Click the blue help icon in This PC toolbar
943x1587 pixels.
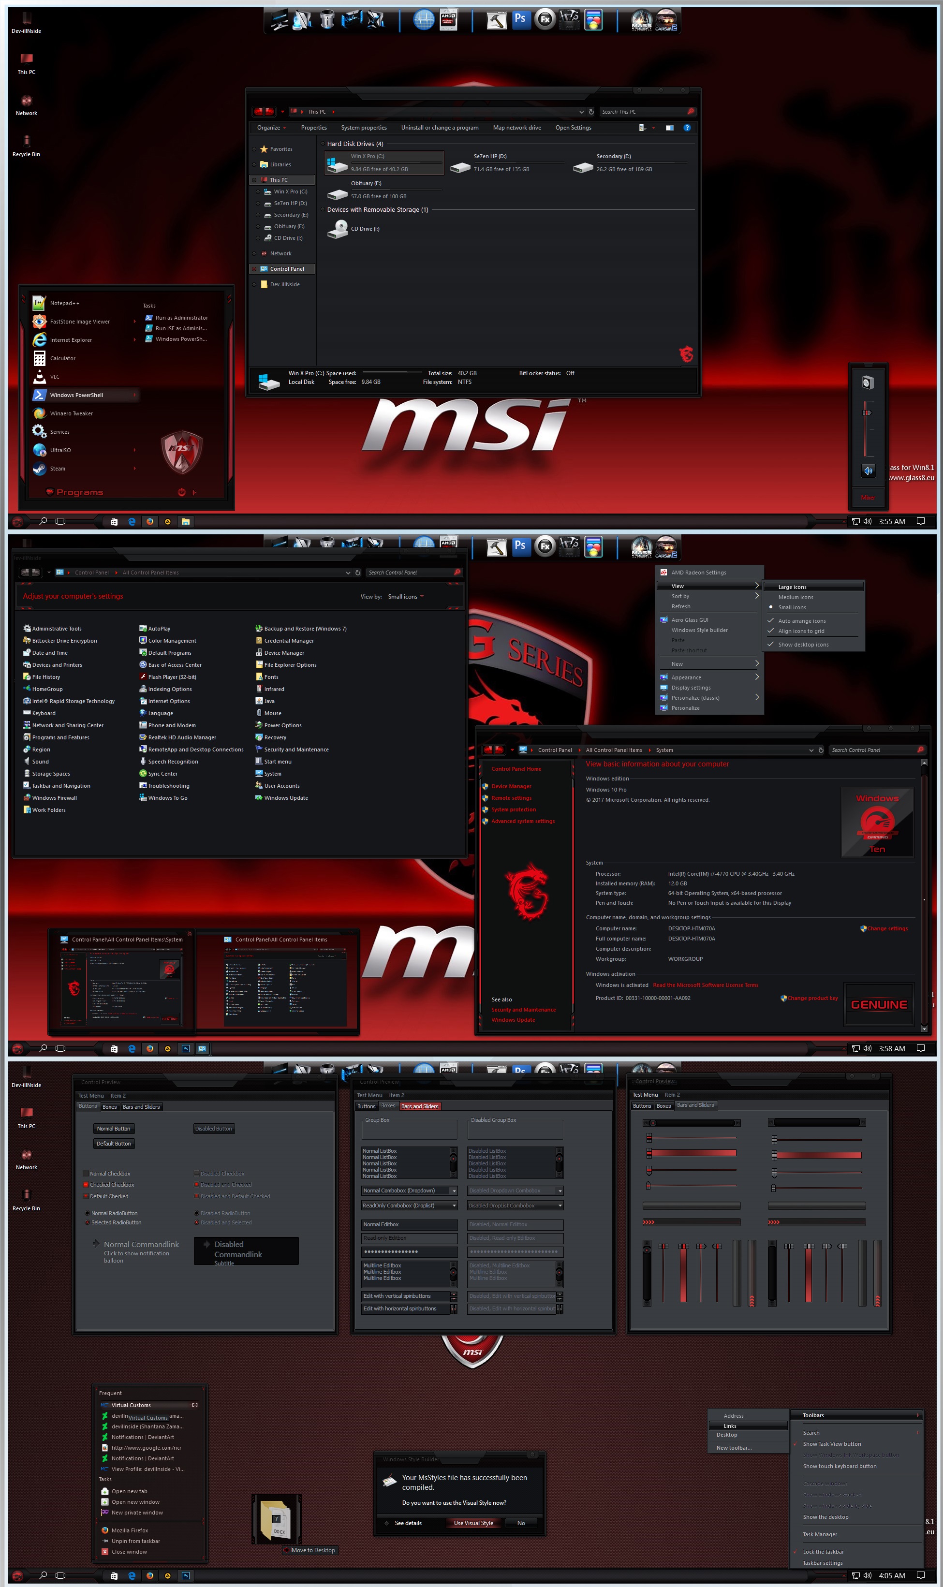click(x=687, y=128)
